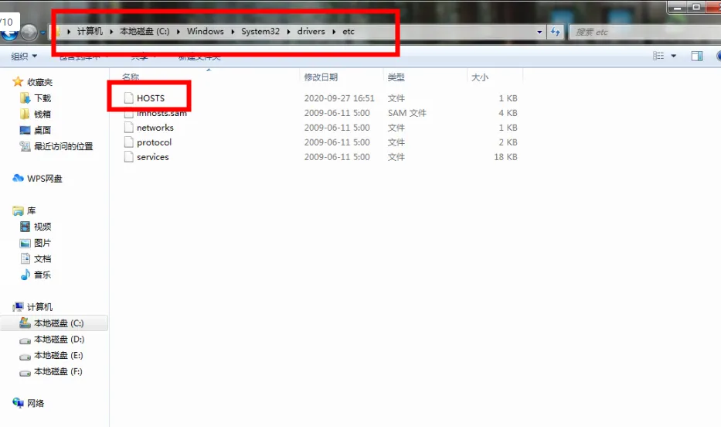
Task: Open the address bar history dropdown
Action: [x=539, y=32]
